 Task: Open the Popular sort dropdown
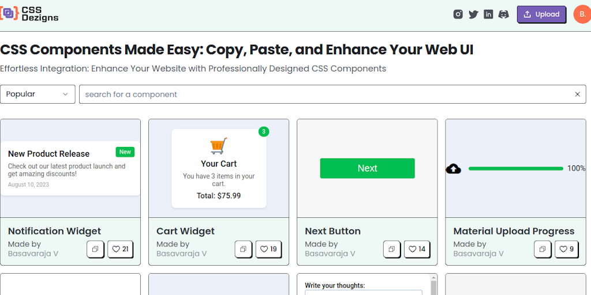pos(38,94)
